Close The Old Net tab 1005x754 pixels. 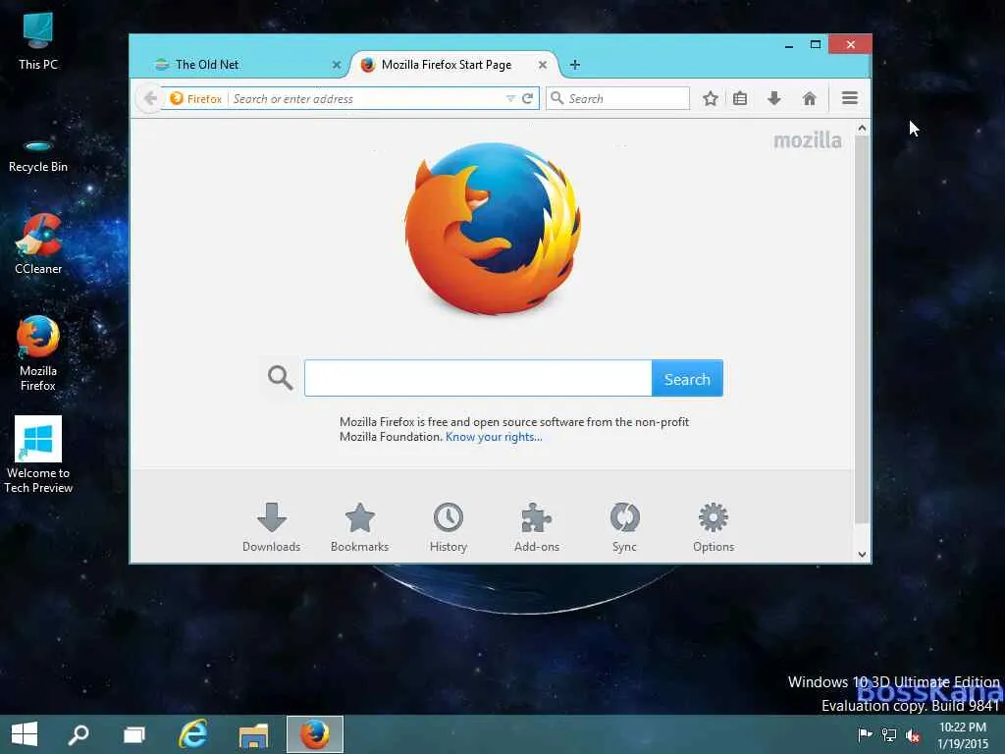coord(336,65)
